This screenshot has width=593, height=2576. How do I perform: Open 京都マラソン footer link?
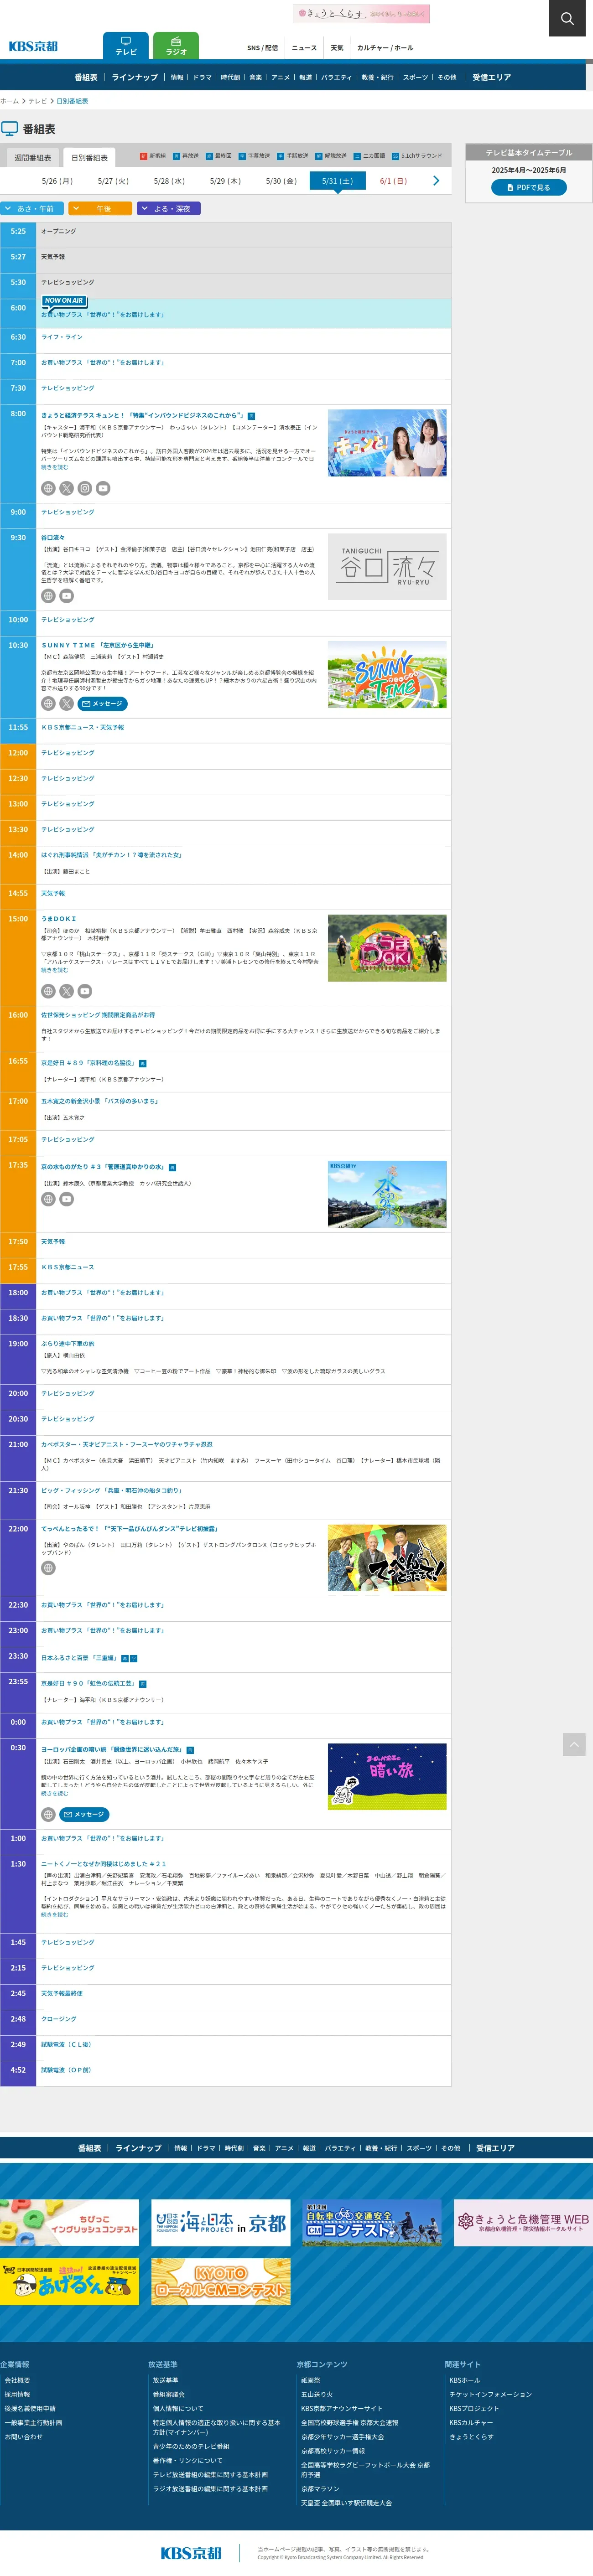coord(320,2489)
